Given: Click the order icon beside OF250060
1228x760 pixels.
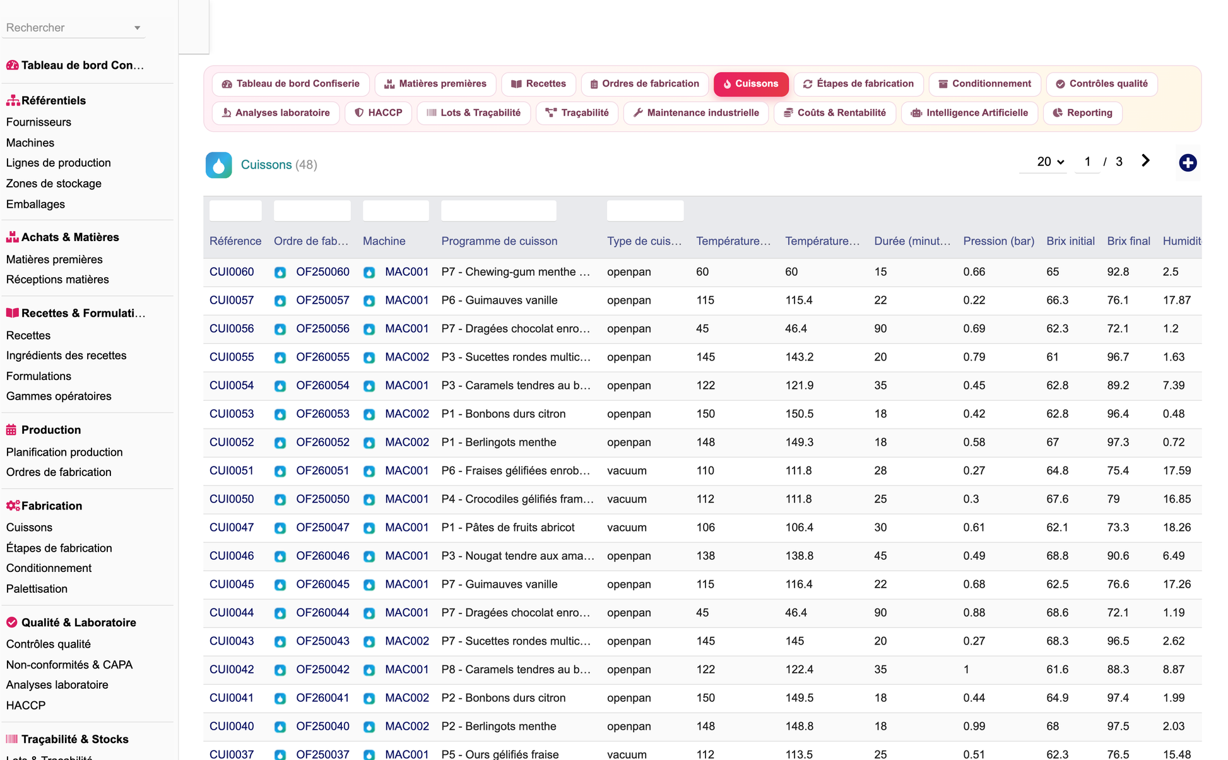Looking at the screenshot, I should [x=280, y=273].
